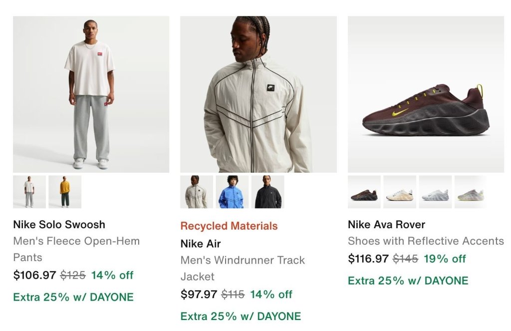This screenshot has width=511, height=331.
Task: Click the $116.97 Ava Rover price
Action: (368, 259)
